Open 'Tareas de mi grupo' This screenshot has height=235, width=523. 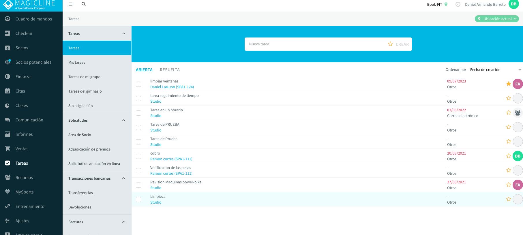pos(97,77)
